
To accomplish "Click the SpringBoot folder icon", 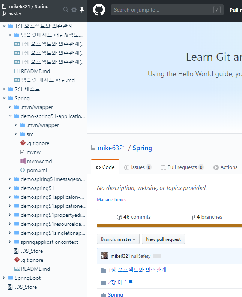I will [x=11, y=278].
